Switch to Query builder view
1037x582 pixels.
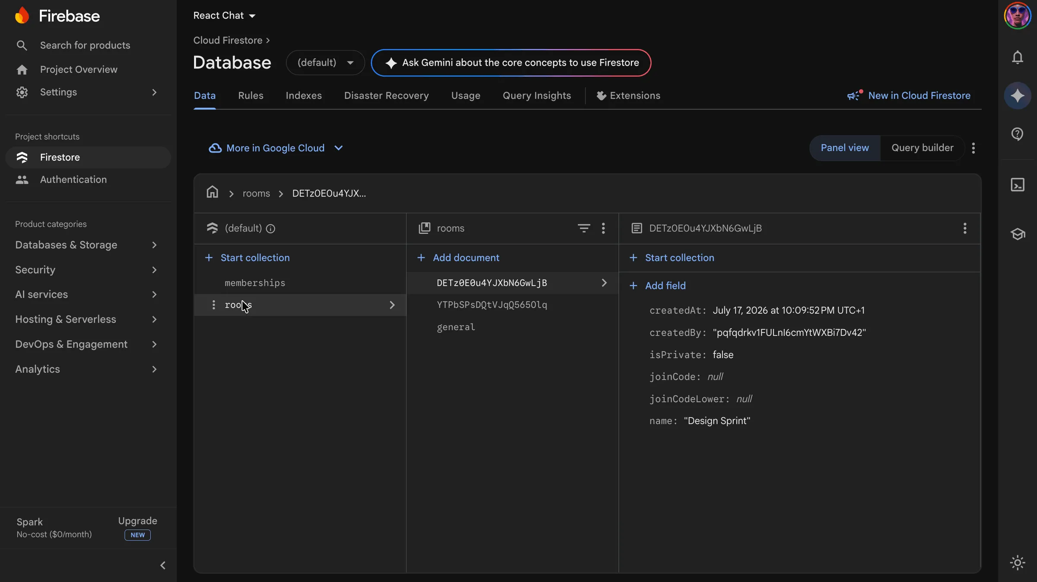click(x=922, y=148)
